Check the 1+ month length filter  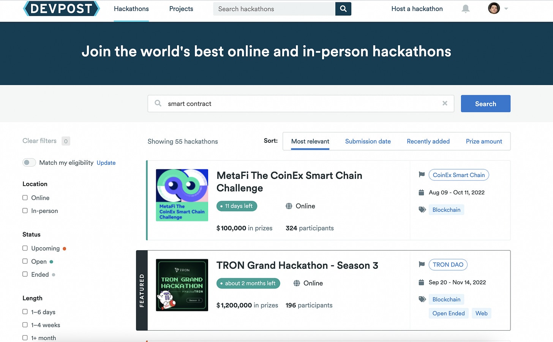25,338
